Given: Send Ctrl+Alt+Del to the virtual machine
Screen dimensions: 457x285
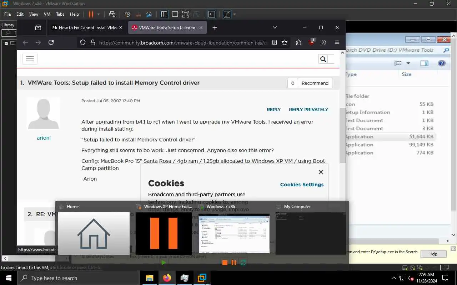Looking at the screenshot, I should click(x=112, y=14).
